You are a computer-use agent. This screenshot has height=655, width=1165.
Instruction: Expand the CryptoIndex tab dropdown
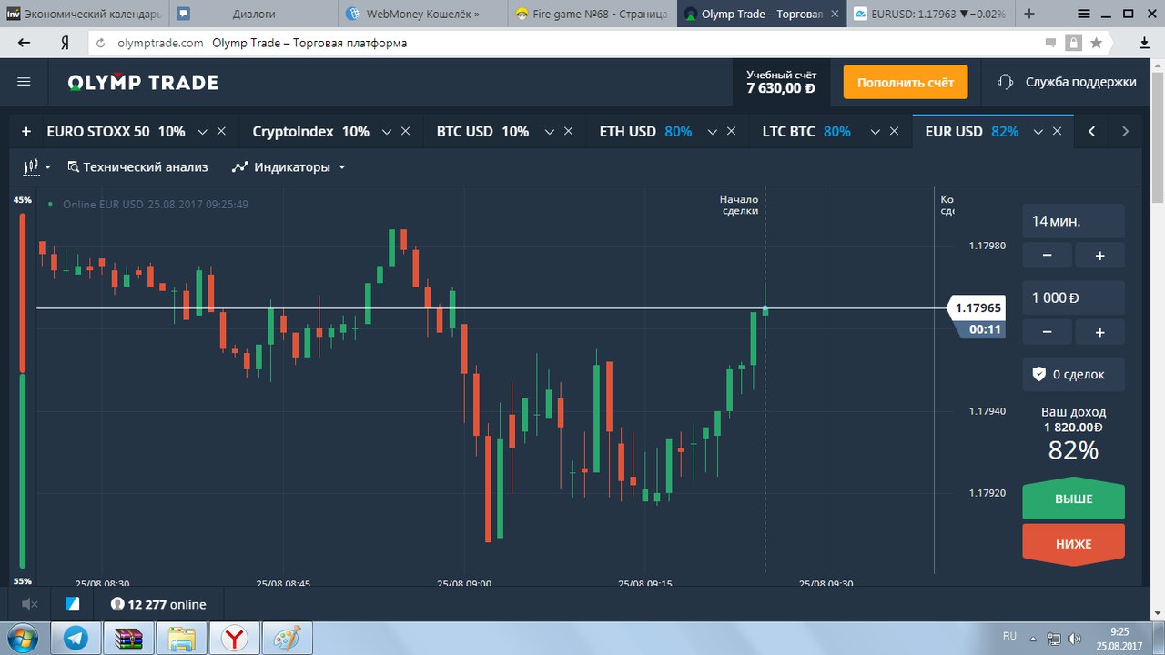pyautogui.click(x=386, y=132)
